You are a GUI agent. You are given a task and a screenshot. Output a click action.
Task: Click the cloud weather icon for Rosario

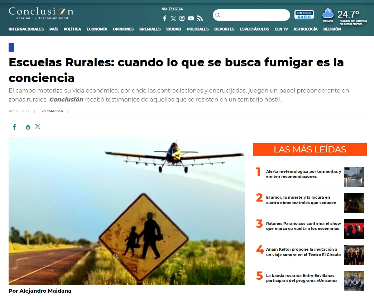328,14
